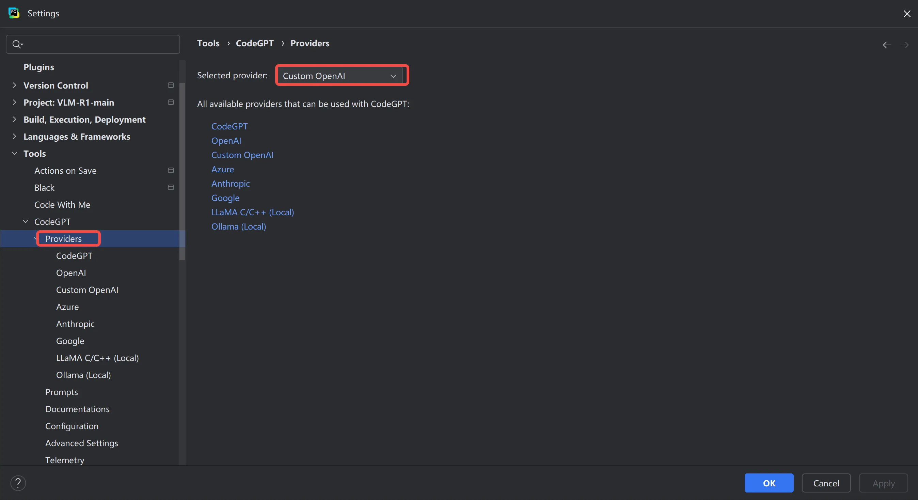Select Google in the settings tree
The width and height of the screenshot is (918, 500).
pos(70,341)
